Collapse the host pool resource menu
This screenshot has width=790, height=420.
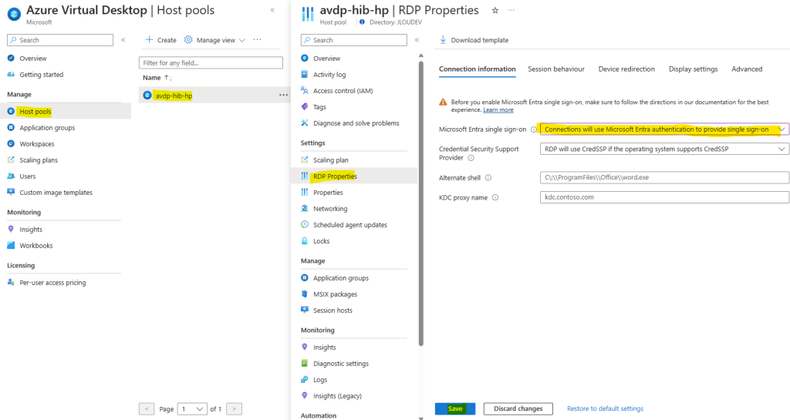[x=417, y=40]
